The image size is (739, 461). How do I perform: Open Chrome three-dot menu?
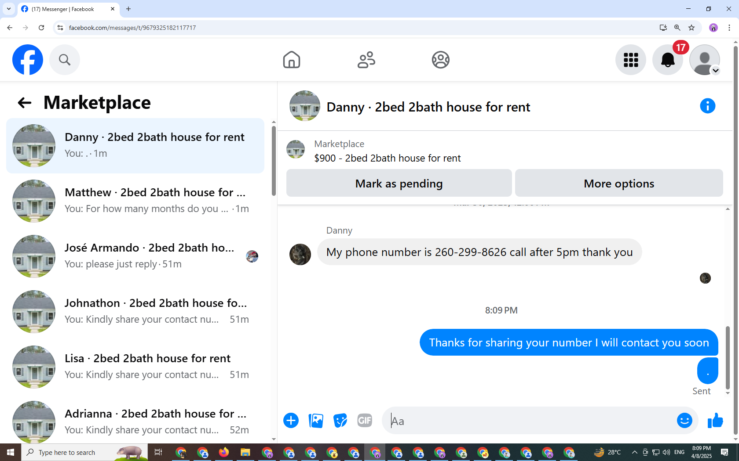[x=729, y=28]
